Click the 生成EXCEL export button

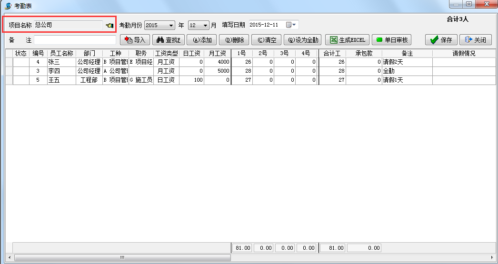pyautogui.click(x=348, y=40)
